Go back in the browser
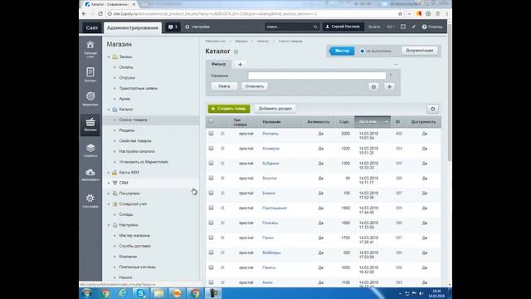531x299 pixels. tap(85, 14)
